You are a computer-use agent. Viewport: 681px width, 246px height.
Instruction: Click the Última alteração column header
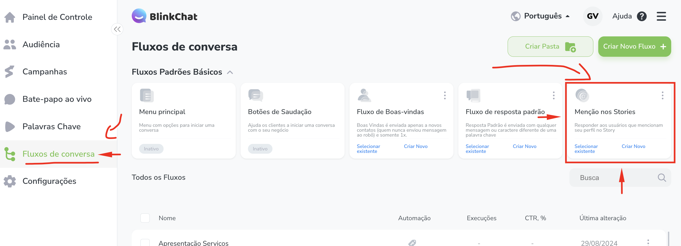(603, 218)
